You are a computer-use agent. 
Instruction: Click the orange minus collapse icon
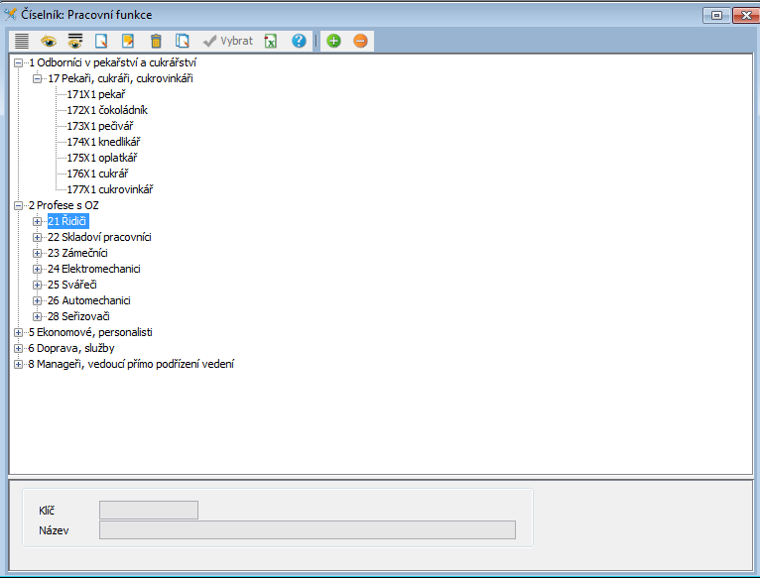pos(359,41)
